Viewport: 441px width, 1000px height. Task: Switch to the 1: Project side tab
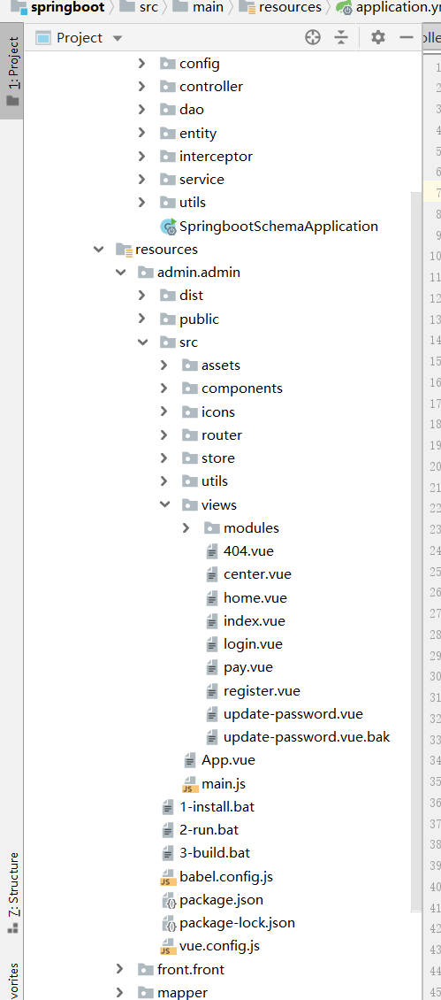click(x=12, y=72)
